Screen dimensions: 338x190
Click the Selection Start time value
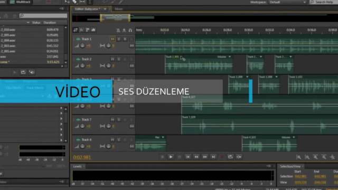point(301,176)
